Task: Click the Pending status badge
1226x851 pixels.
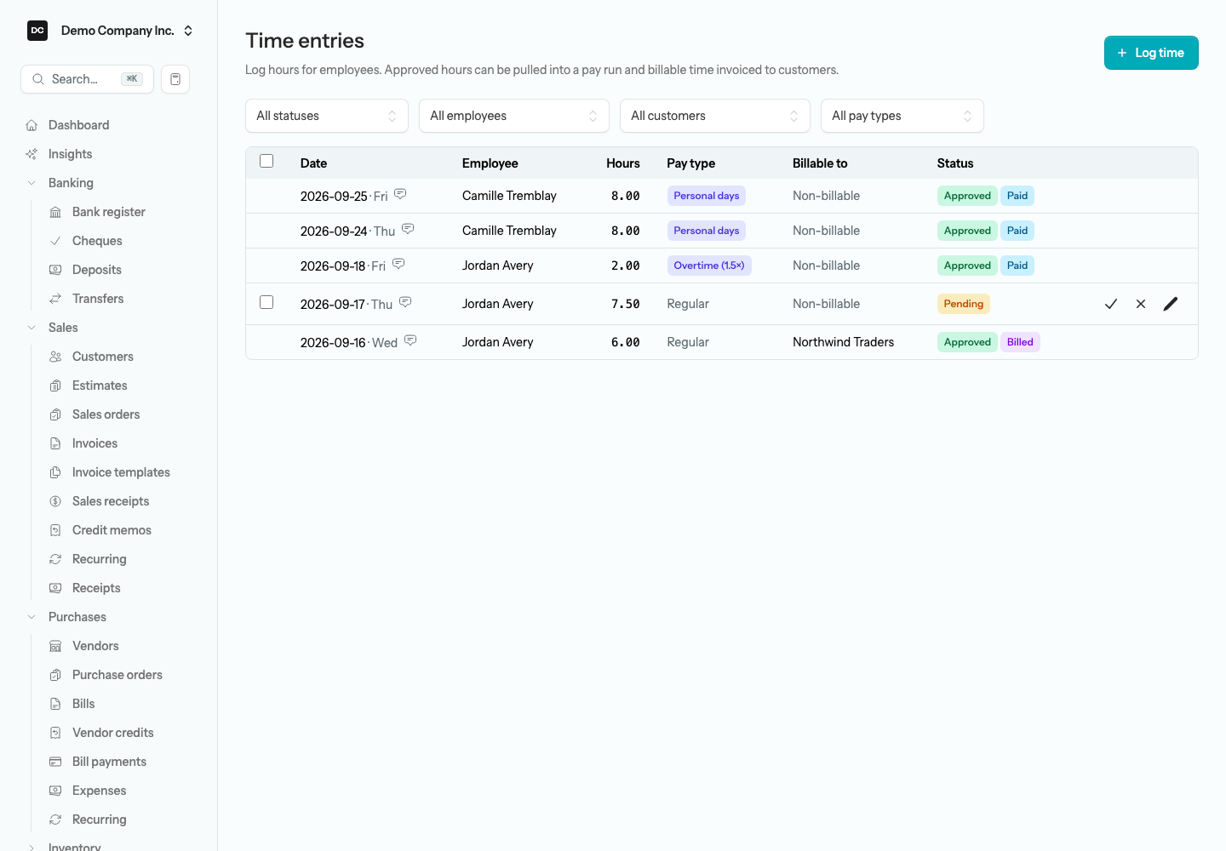Action: click(964, 304)
